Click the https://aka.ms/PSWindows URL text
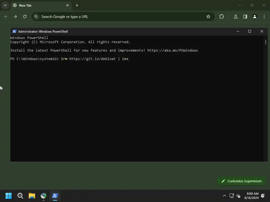 point(172,50)
